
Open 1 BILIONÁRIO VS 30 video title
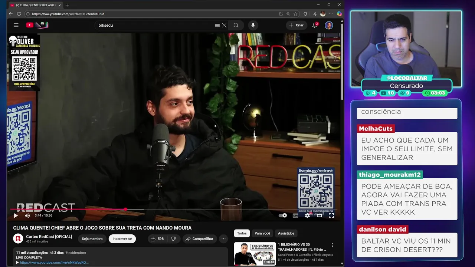302,247
